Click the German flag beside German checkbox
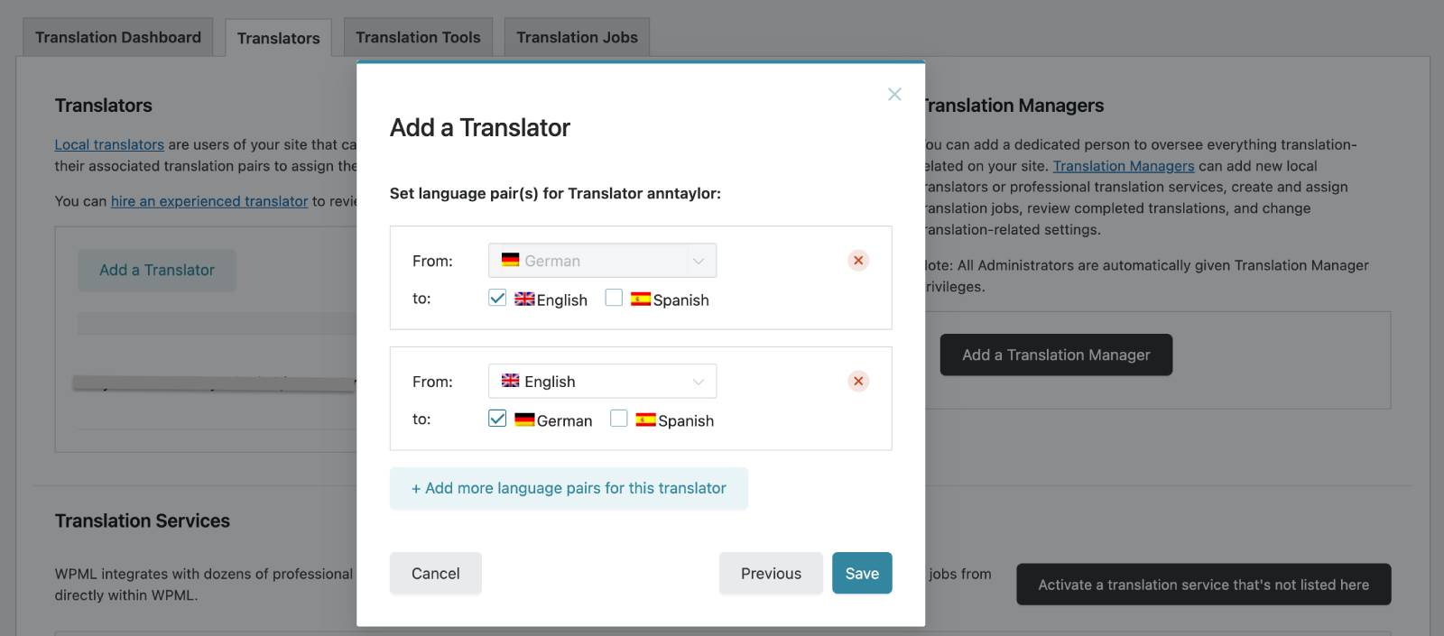This screenshot has width=1444, height=636. 524,419
